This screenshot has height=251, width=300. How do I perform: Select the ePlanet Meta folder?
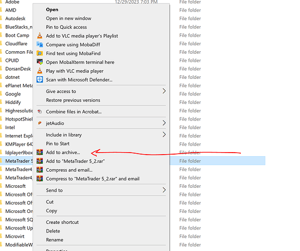click(19, 85)
